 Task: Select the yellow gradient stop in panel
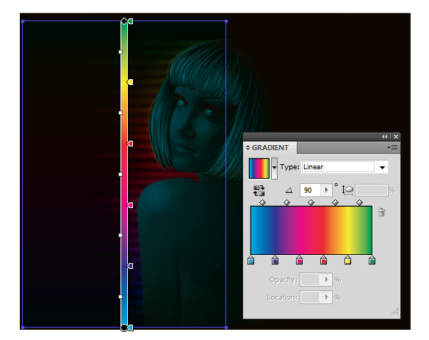pos(347,260)
